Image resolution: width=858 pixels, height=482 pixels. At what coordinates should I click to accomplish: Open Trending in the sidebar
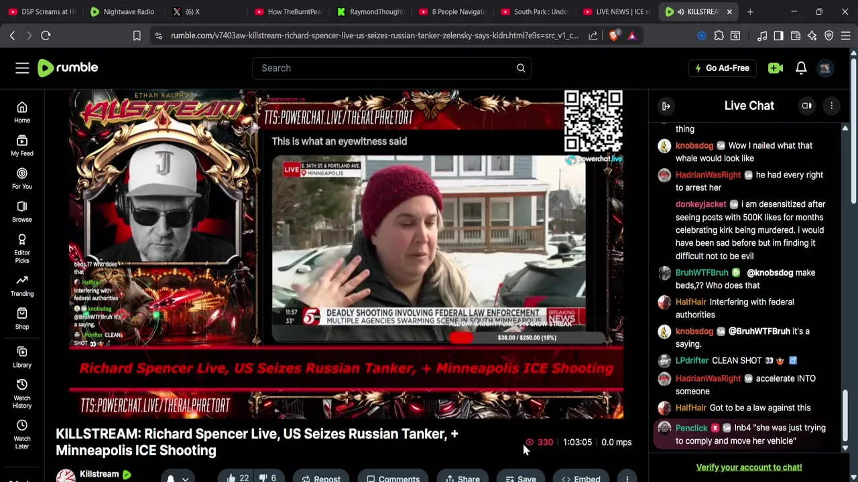22,285
